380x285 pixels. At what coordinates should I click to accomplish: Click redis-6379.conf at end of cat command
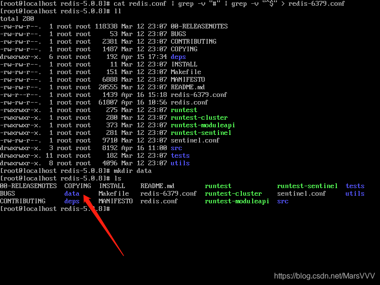coord(316,3)
